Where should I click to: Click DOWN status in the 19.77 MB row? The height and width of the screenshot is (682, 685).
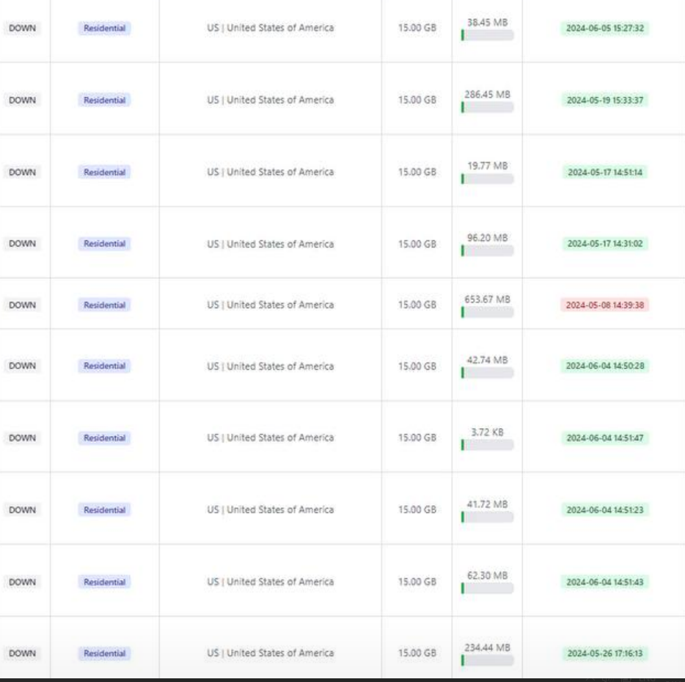pos(22,173)
